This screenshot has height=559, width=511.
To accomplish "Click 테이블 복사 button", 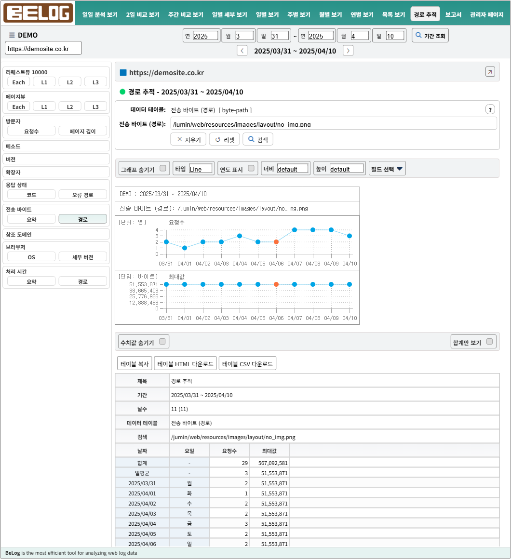I will point(134,364).
